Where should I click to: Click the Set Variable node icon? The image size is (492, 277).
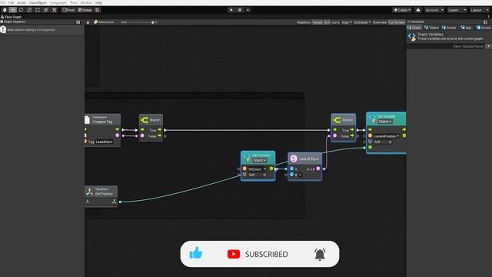click(372, 118)
